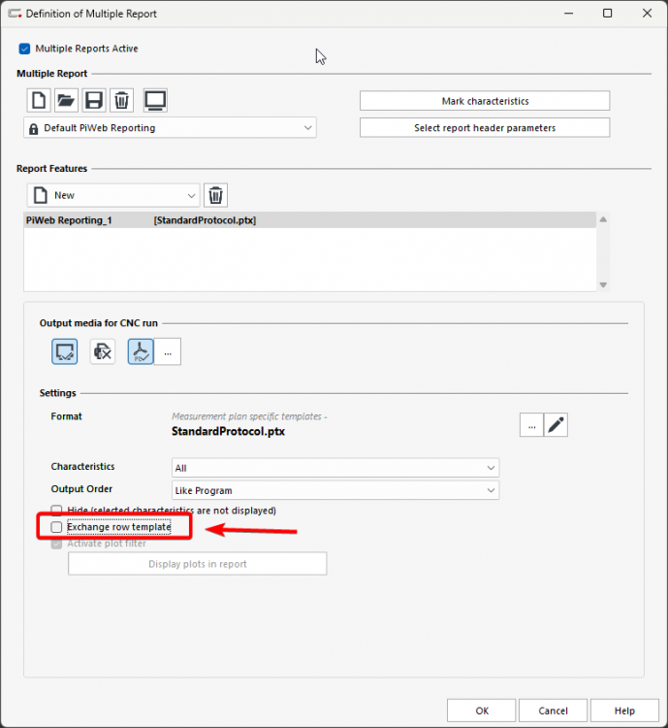Click Select report header parameters button

coord(484,127)
